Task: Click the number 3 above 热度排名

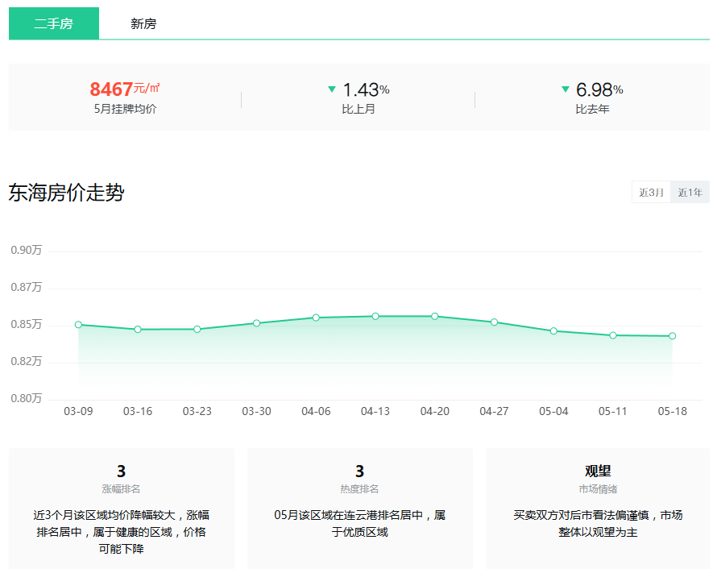Action: pyautogui.click(x=360, y=471)
